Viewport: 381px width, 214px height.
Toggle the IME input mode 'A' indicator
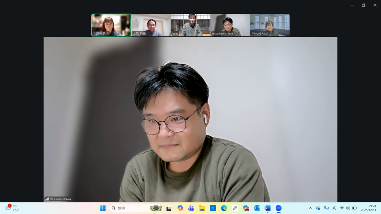pos(334,208)
